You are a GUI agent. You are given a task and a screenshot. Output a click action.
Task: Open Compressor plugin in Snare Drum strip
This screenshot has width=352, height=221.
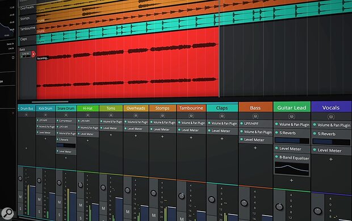(x=66, y=120)
